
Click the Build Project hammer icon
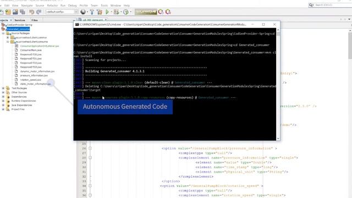92,12
